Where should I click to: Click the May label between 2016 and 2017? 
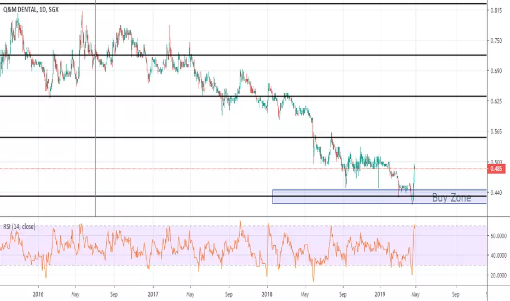coord(75,294)
